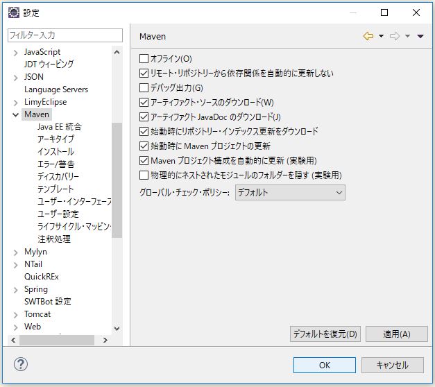Click the デフォルトを復元(D) button
Viewport: 435px width, 387px height.
click(x=325, y=334)
